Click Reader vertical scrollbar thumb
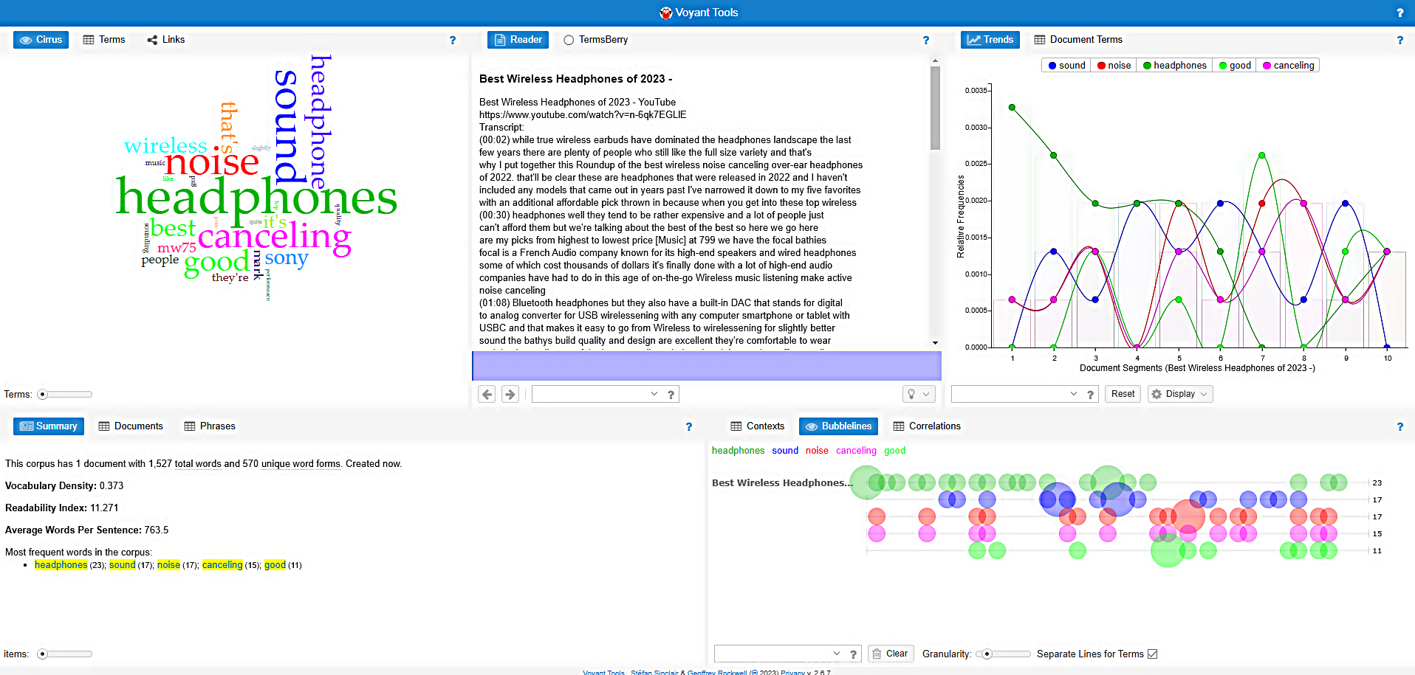 coord(935,108)
